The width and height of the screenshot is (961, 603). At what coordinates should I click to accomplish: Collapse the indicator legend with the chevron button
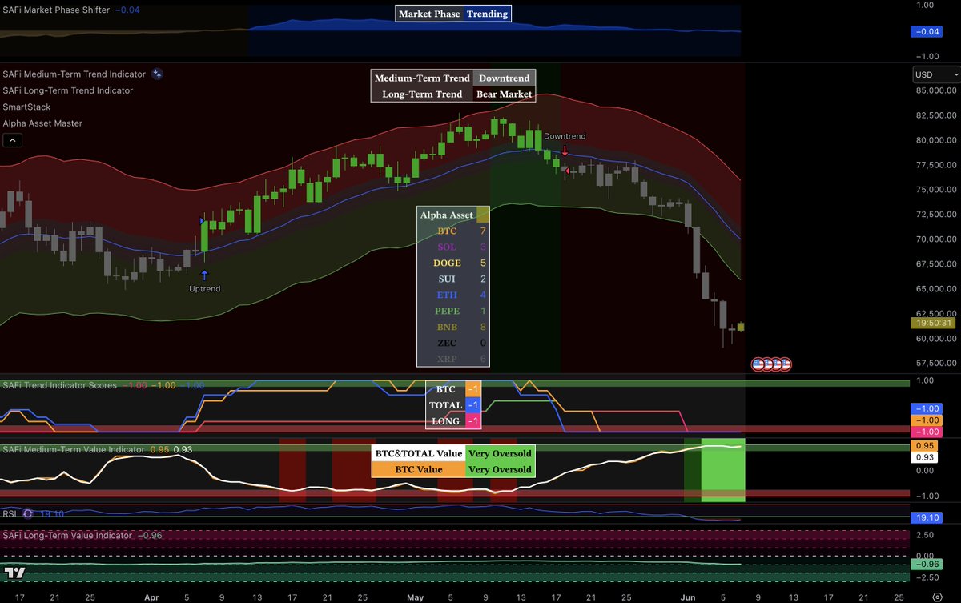[x=12, y=140]
